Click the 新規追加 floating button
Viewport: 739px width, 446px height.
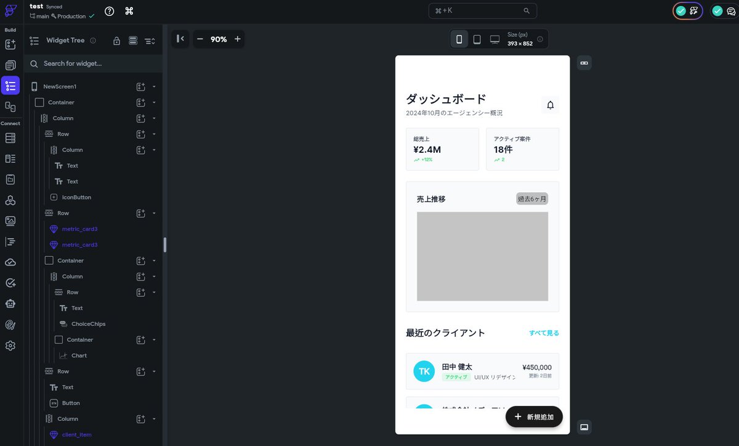(534, 417)
